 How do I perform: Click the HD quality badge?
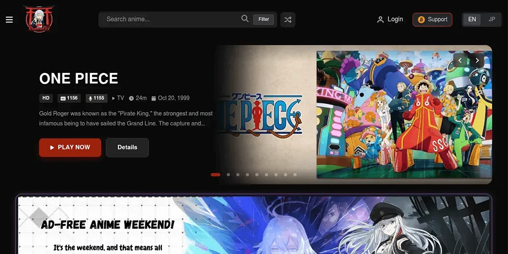tap(46, 98)
